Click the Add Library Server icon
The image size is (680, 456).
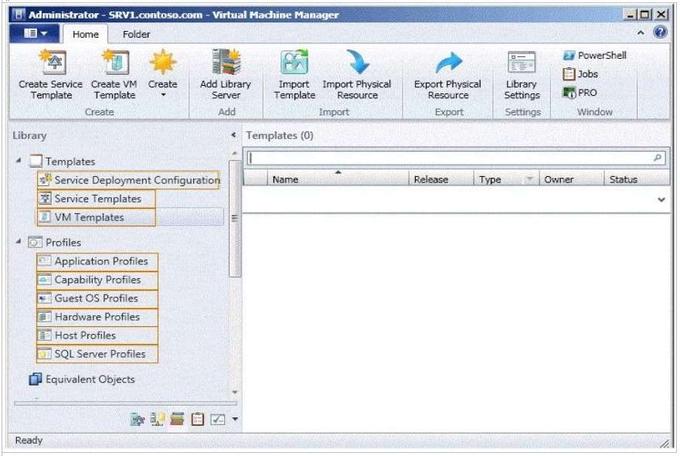tap(226, 62)
